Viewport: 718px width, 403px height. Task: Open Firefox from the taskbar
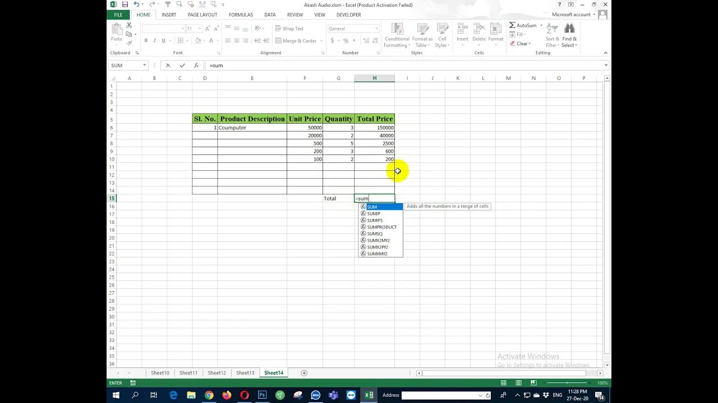pos(227,395)
